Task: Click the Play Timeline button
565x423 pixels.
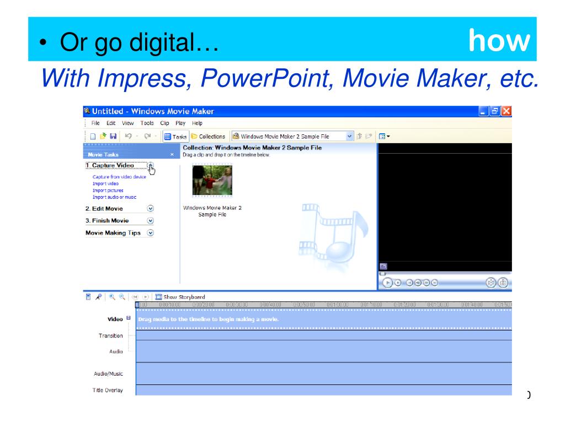Action: [x=146, y=297]
